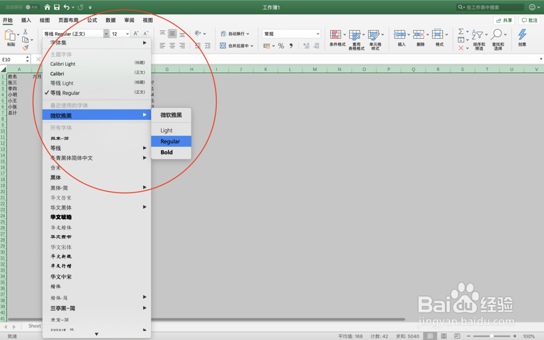Click the 排序和筛选 sort filter icon
This screenshot has height=340, width=544.
pyautogui.click(x=478, y=35)
